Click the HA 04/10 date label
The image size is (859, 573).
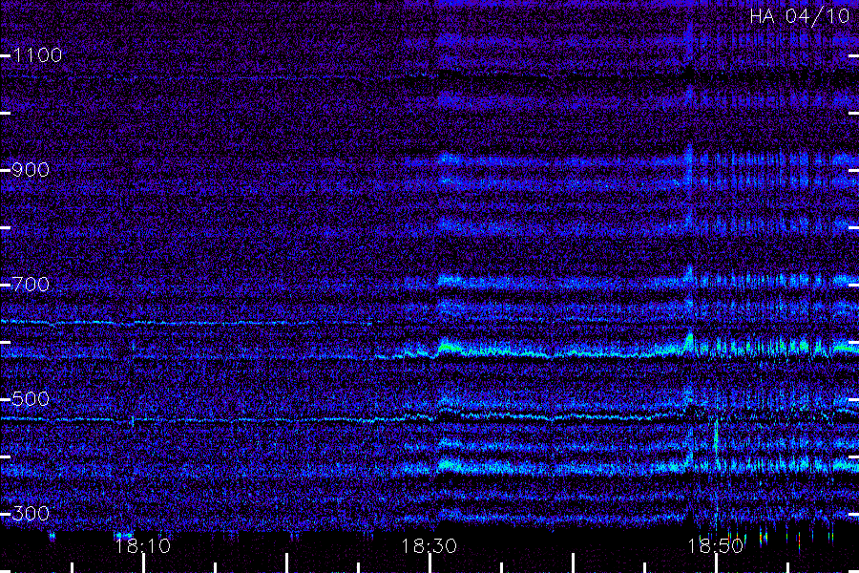[x=799, y=16]
